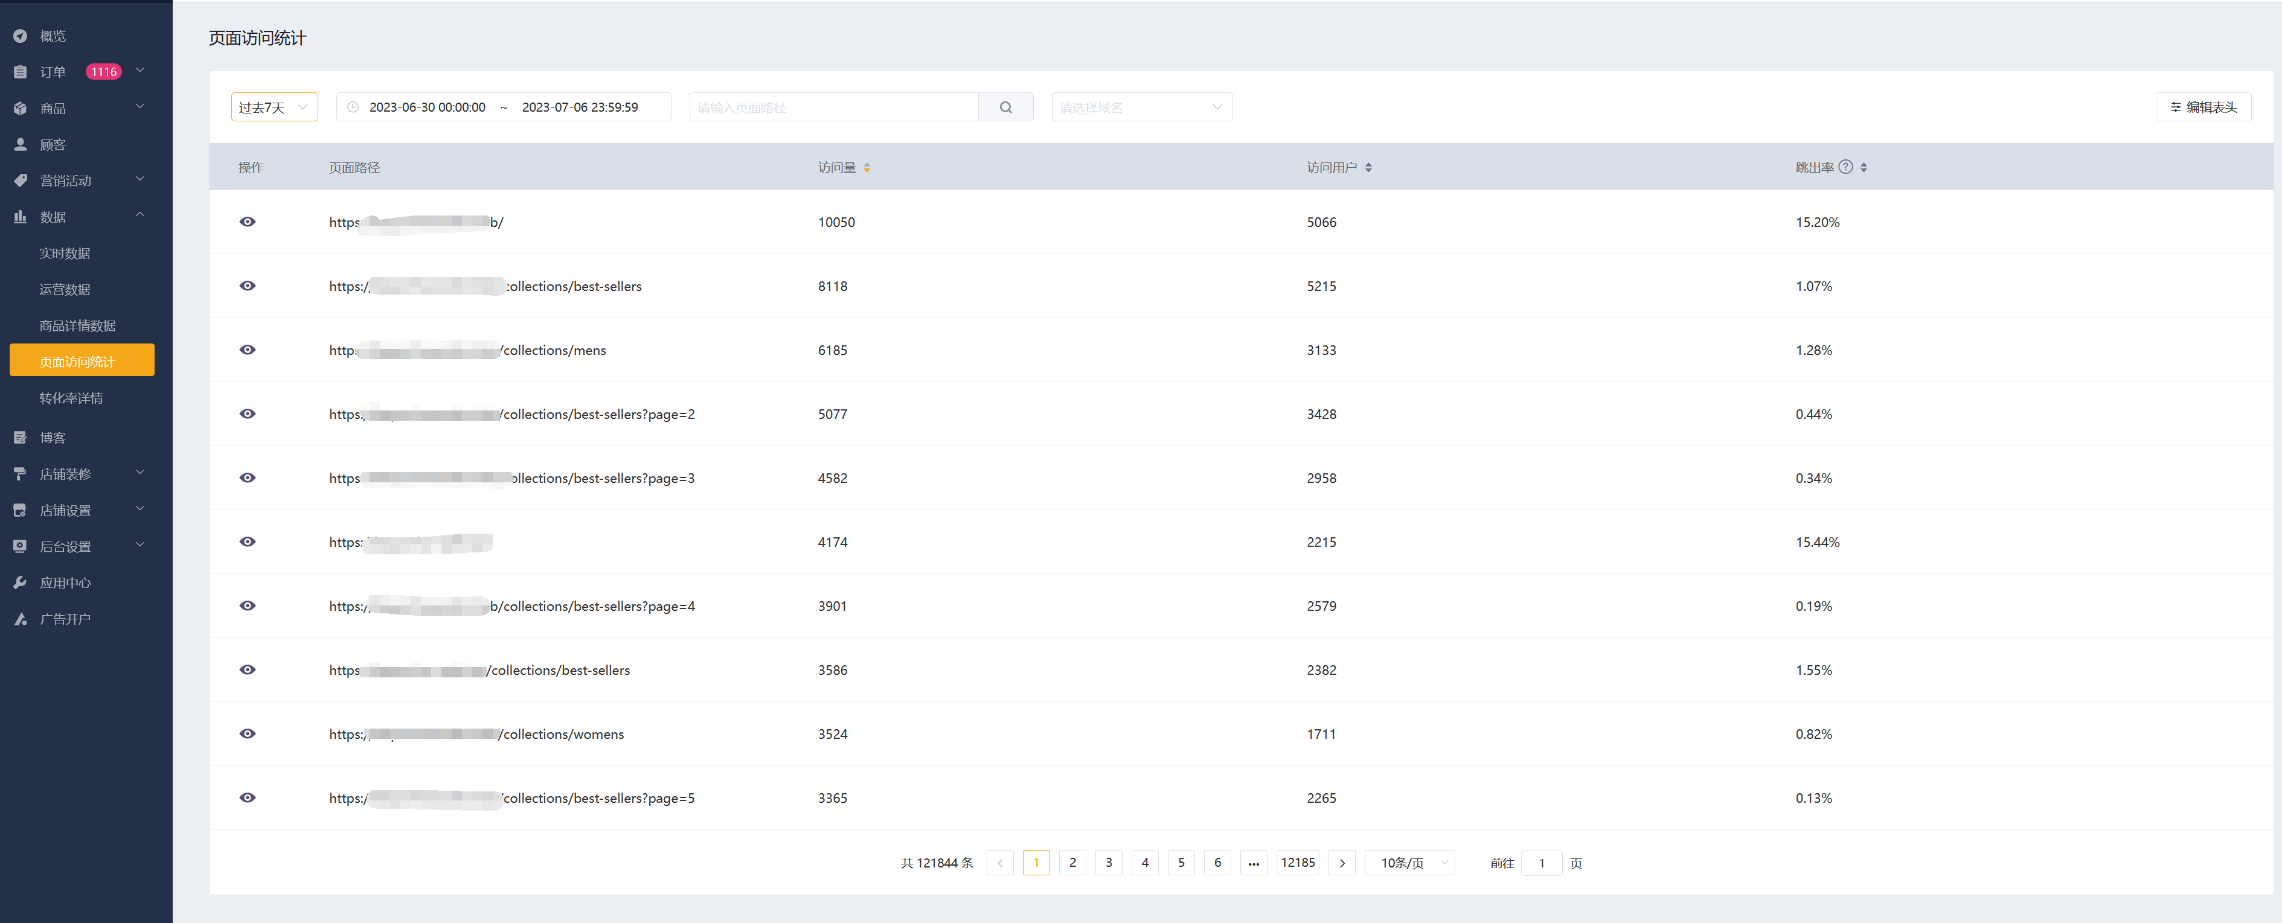
Task: Click the previous page arrow
Action: click(x=1000, y=863)
